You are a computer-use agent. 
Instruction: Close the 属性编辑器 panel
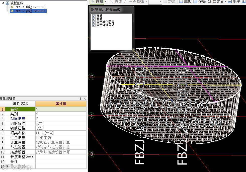[85, 99]
